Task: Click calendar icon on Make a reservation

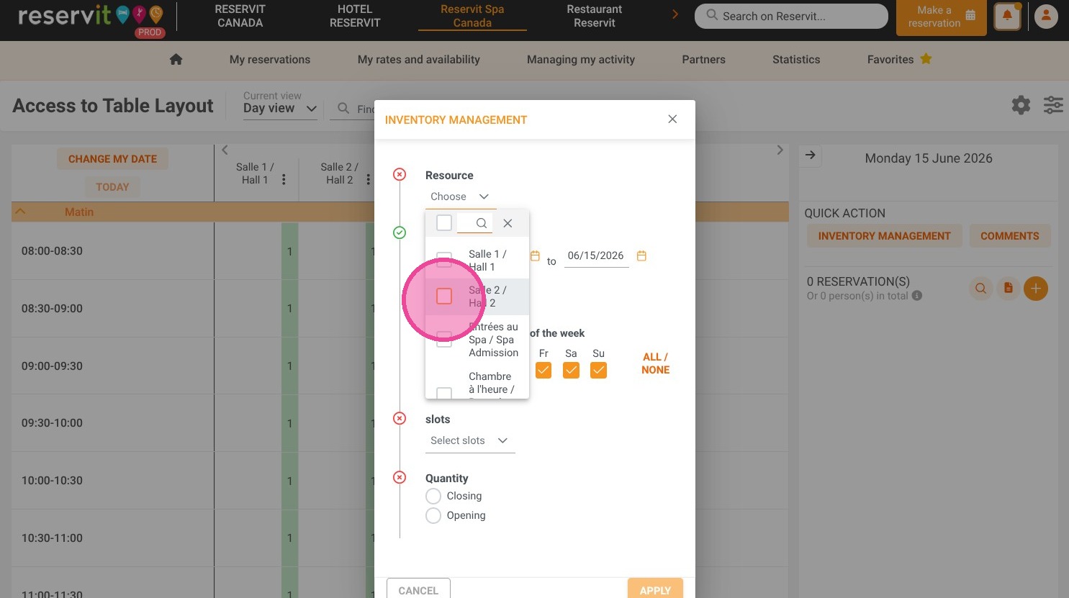Action: pos(970,16)
